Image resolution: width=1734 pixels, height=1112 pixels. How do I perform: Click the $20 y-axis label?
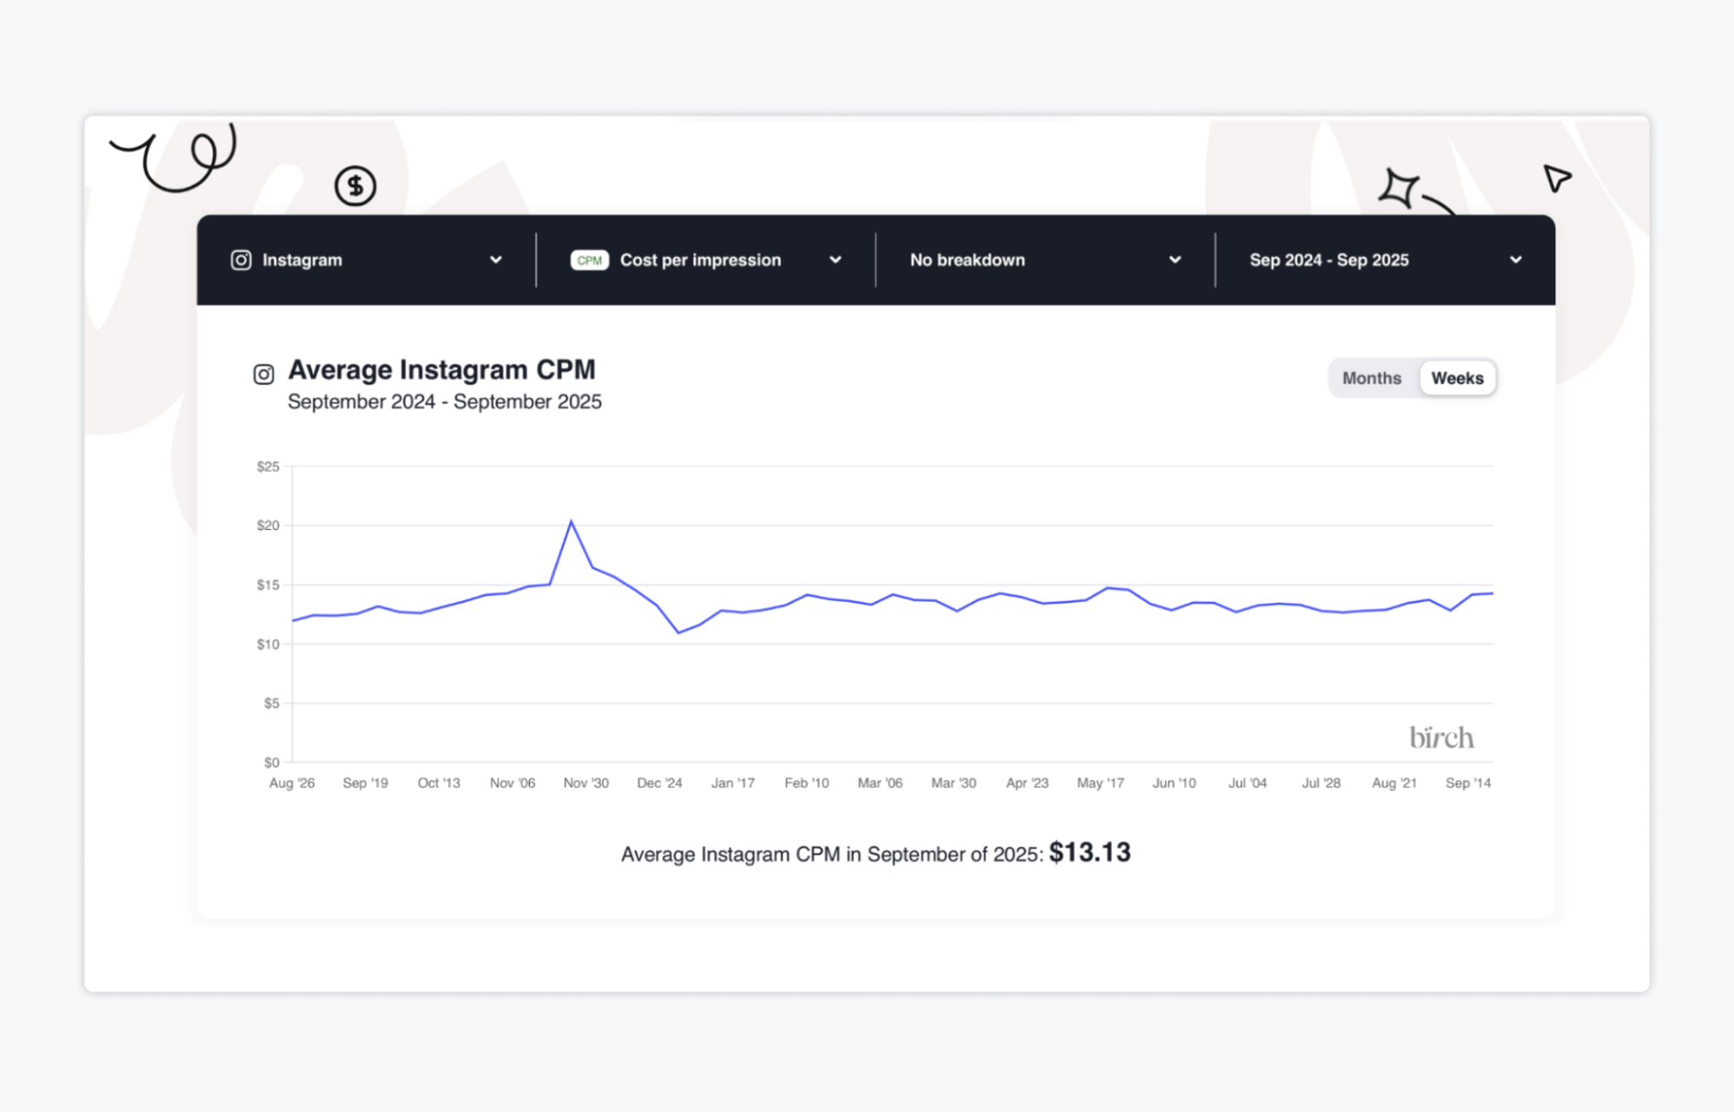(268, 526)
